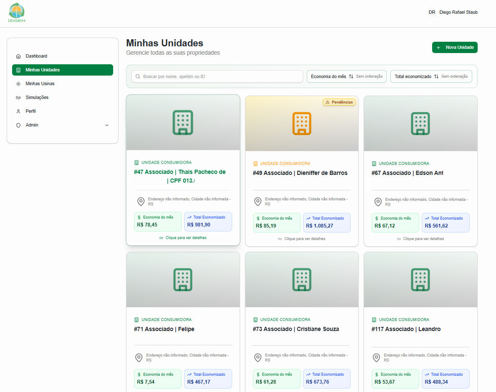The width and height of the screenshot is (496, 392).
Task: Click the green building icon on unit #67
Action: 420,123
